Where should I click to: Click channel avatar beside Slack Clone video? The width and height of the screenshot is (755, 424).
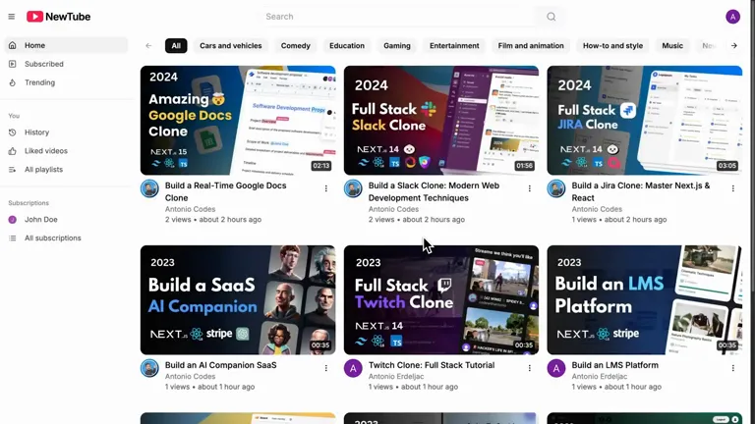click(353, 188)
